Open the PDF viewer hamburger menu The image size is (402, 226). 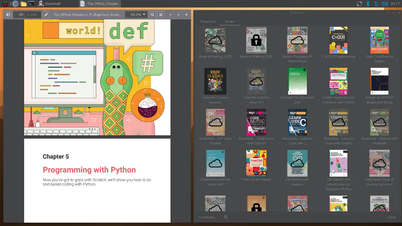click(161, 15)
